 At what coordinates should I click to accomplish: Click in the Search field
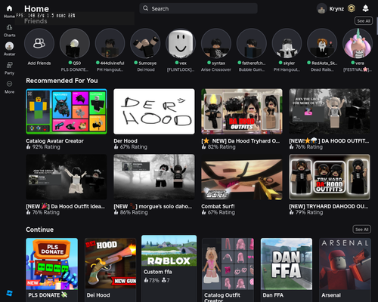pyautogui.click(x=198, y=8)
